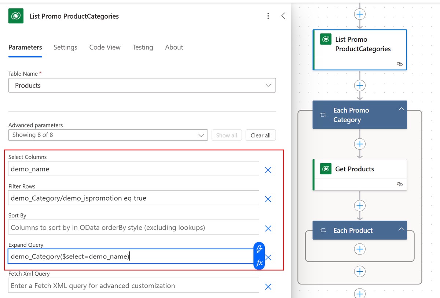Open the fx expression editor
The height and width of the screenshot is (298, 440).
point(259,263)
